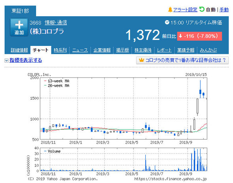Click the stock code 3668
This screenshot has width=233, height=183.
click(x=36, y=23)
